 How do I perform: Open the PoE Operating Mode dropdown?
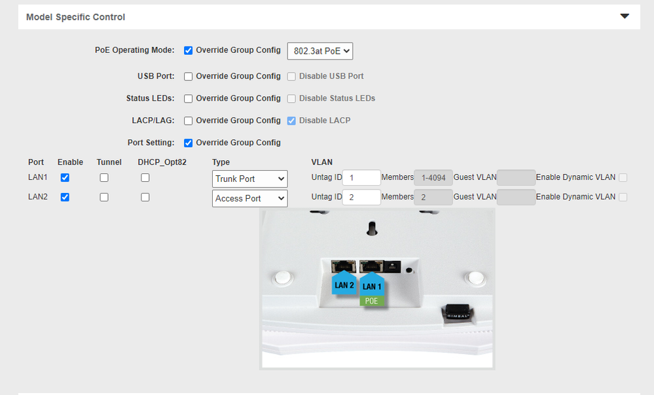pyautogui.click(x=320, y=50)
